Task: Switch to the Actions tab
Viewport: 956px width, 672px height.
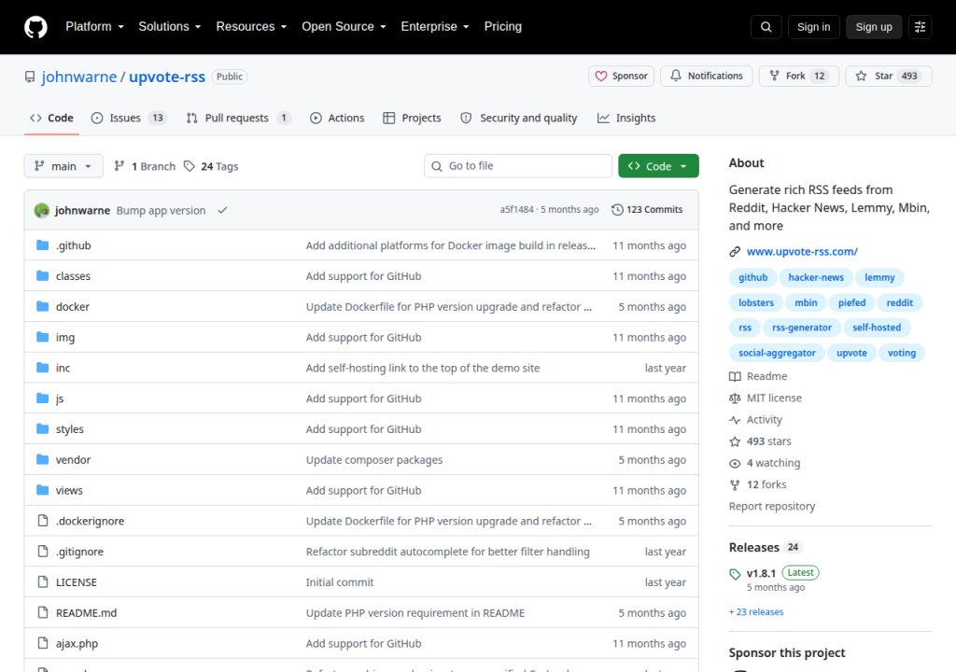Action: tap(337, 118)
